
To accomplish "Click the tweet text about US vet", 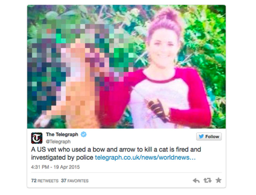I will point(116,153).
